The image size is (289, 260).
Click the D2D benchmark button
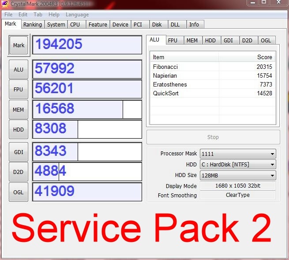click(19, 172)
